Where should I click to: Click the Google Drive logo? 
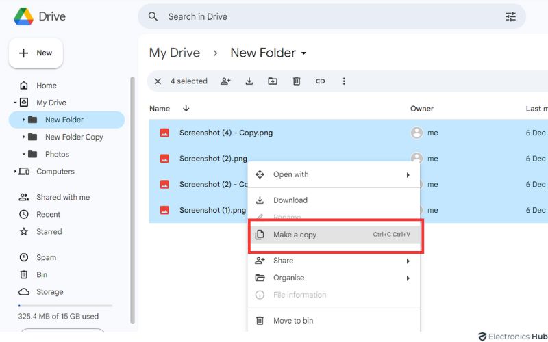23,16
